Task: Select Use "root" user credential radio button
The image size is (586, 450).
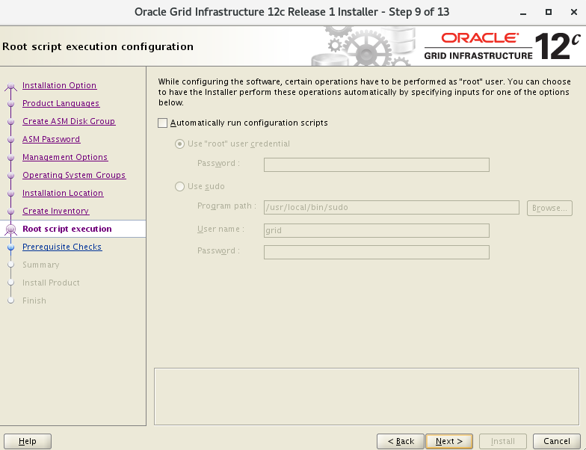Action: point(179,144)
